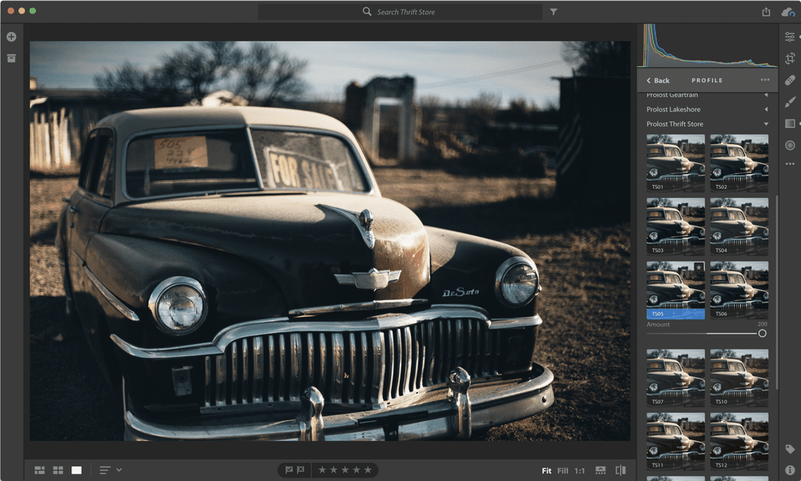Image resolution: width=801 pixels, height=481 pixels.
Task: Select the Brush masking tool
Action: [x=789, y=102]
